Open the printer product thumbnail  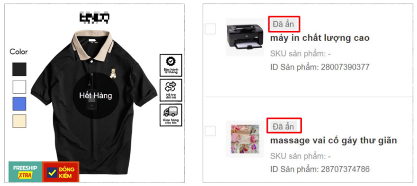tap(245, 37)
